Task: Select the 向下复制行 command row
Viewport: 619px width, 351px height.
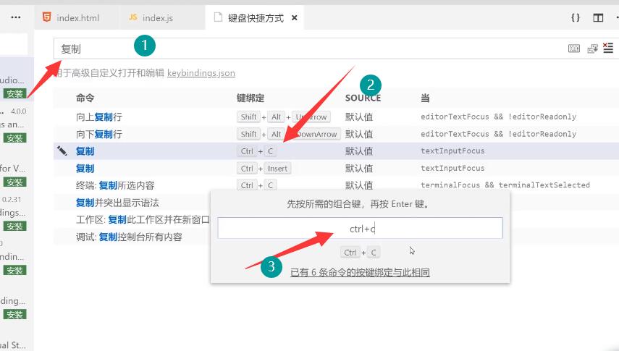Action: click(x=336, y=134)
